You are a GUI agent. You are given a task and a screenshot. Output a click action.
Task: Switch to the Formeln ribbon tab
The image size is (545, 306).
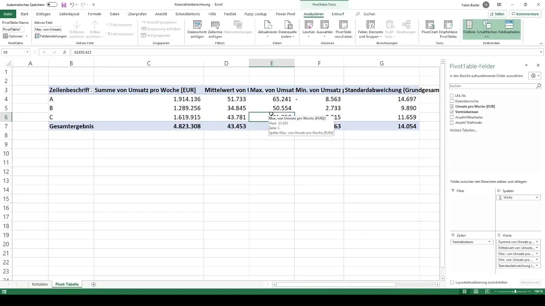95,14
